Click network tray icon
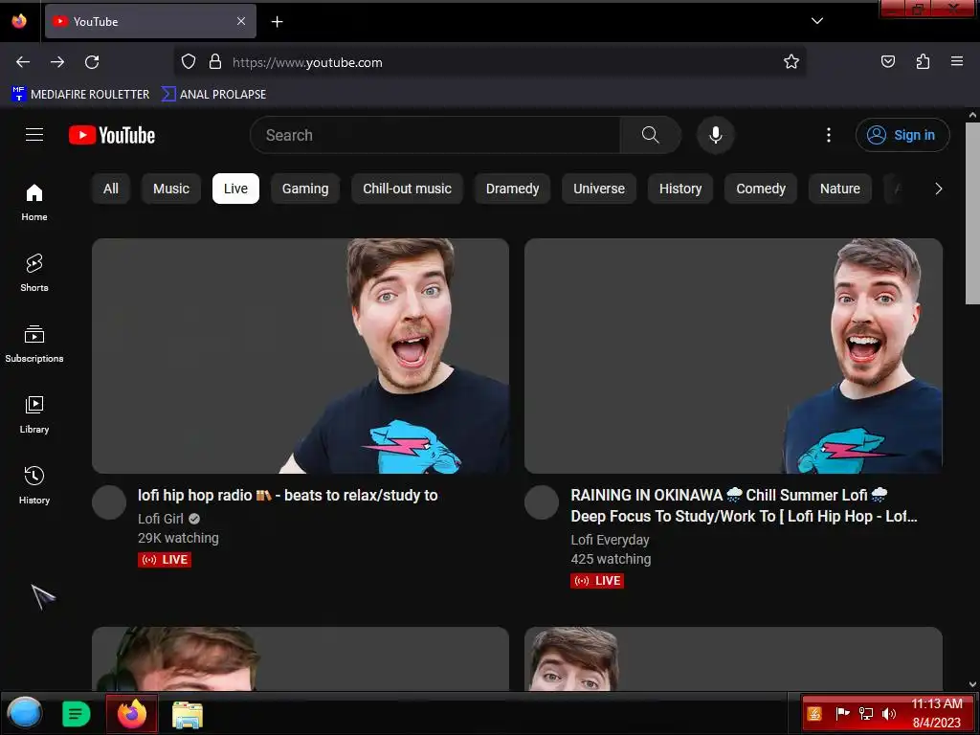The width and height of the screenshot is (980, 735). coord(866,714)
